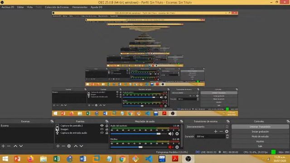The height and width of the screenshot is (163, 290).
Task: Open the Archivo menu
Action: click(8, 7)
